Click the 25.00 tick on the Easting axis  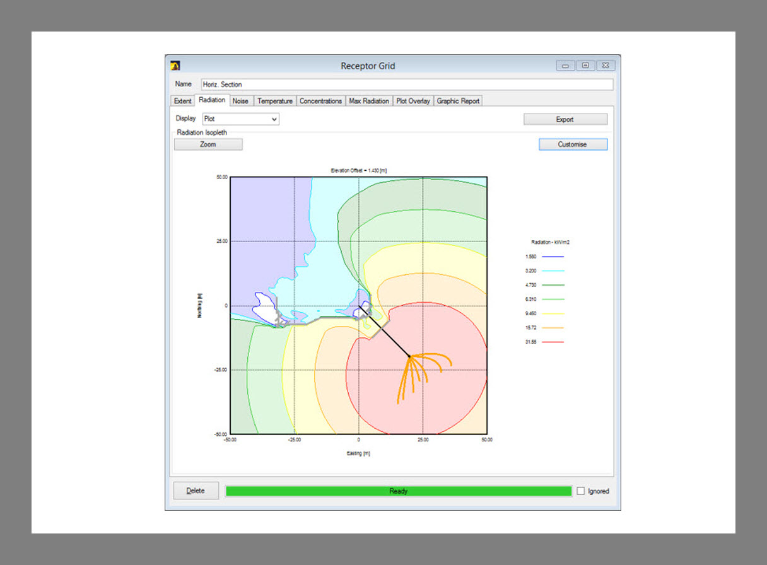pyautogui.click(x=423, y=440)
